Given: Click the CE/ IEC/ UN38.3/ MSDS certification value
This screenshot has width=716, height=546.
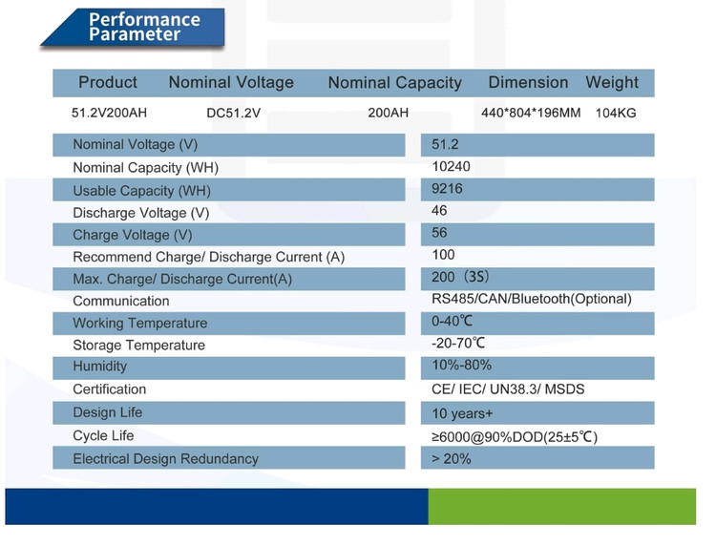Looking at the screenshot, I should tap(508, 388).
